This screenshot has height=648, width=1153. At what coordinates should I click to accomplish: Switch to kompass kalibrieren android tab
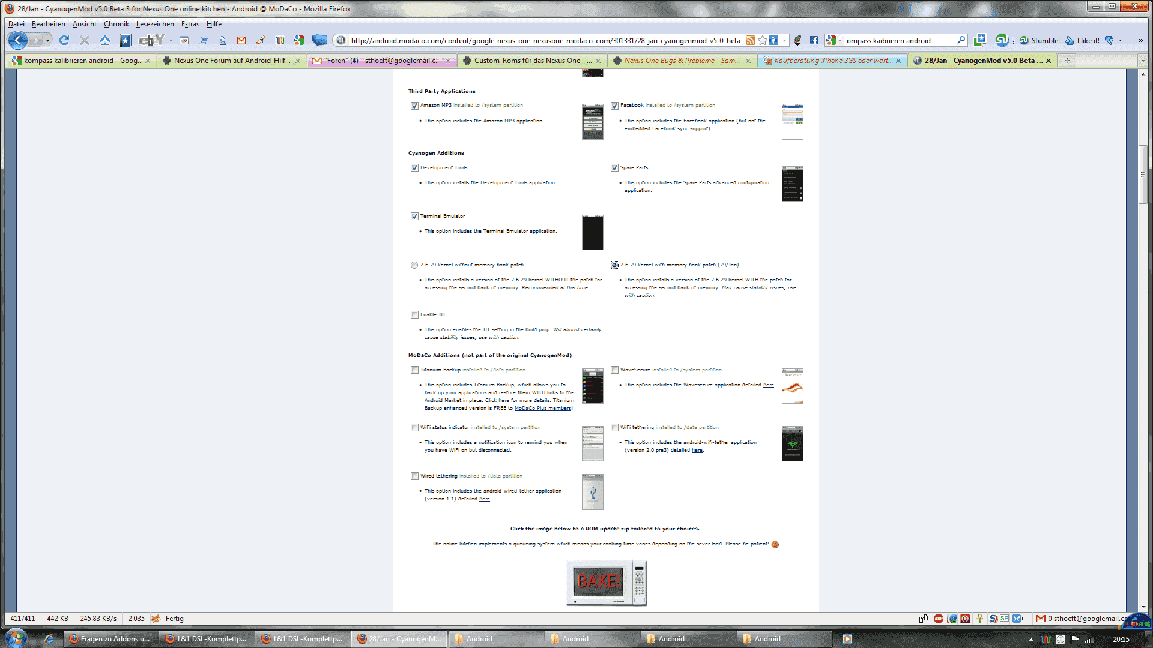(x=82, y=61)
